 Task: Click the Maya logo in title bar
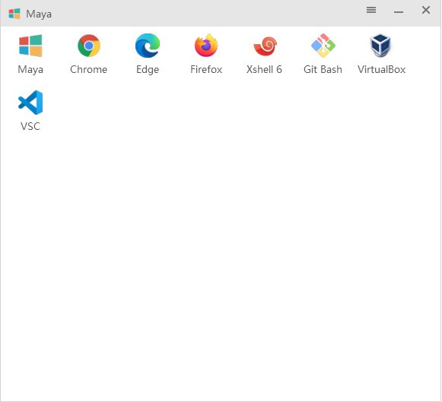point(14,14)
